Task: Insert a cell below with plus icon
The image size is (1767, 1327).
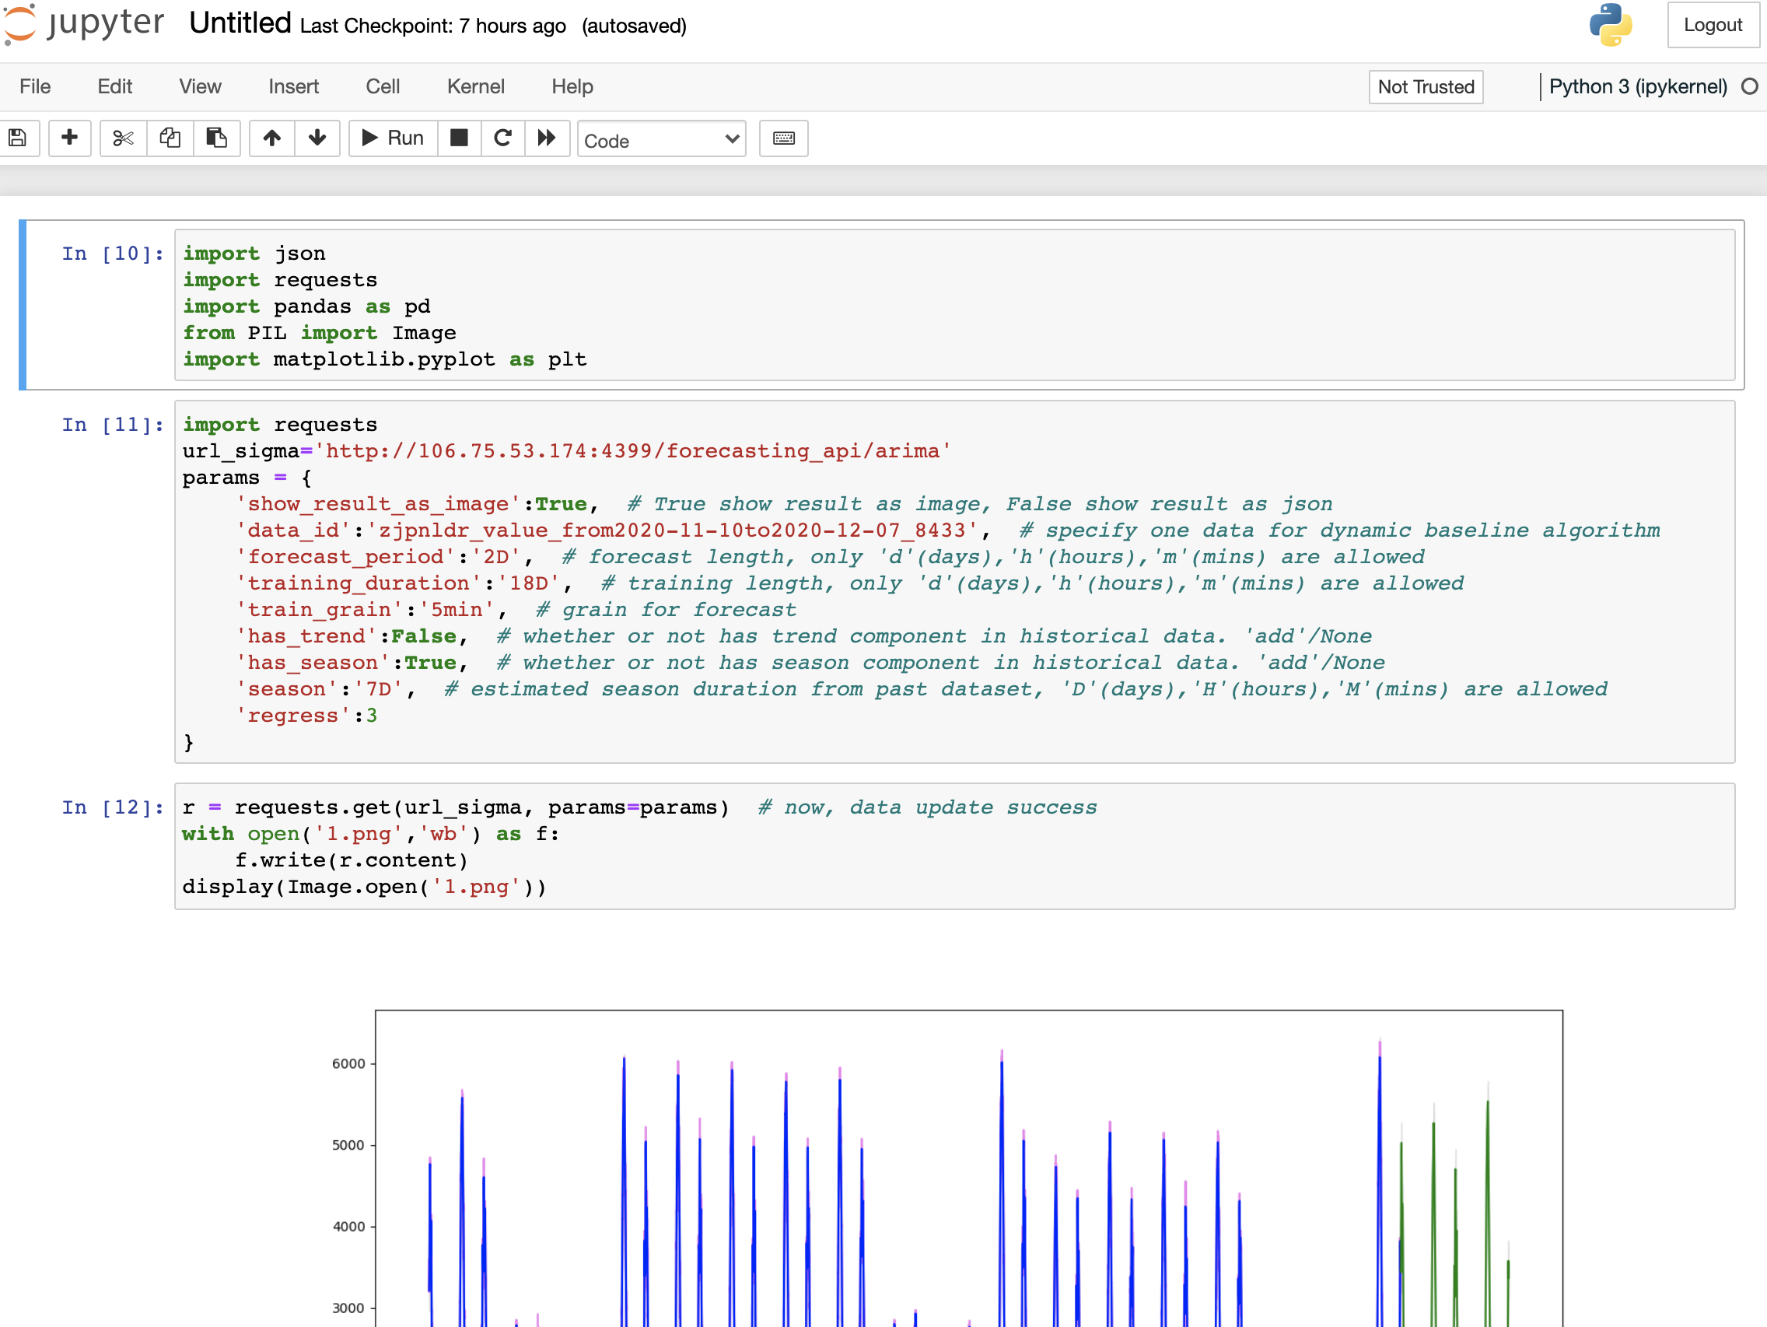Action: [69, 138]
